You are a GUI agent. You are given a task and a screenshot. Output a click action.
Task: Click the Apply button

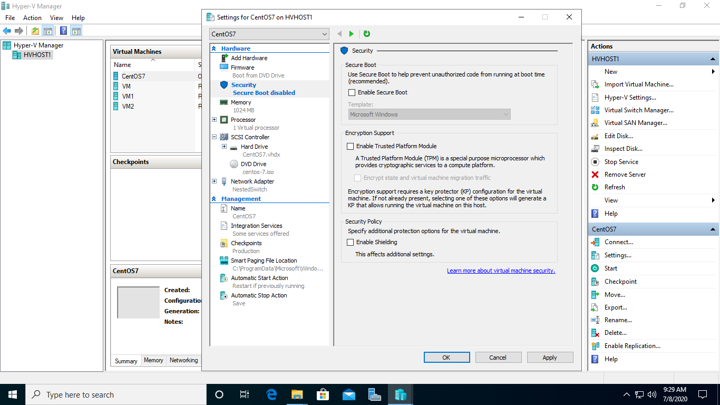tap(549, 358)
